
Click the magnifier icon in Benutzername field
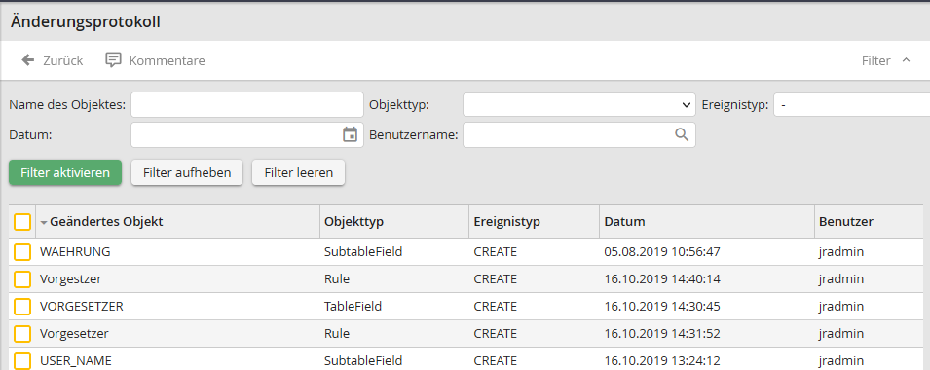point(682,134)
